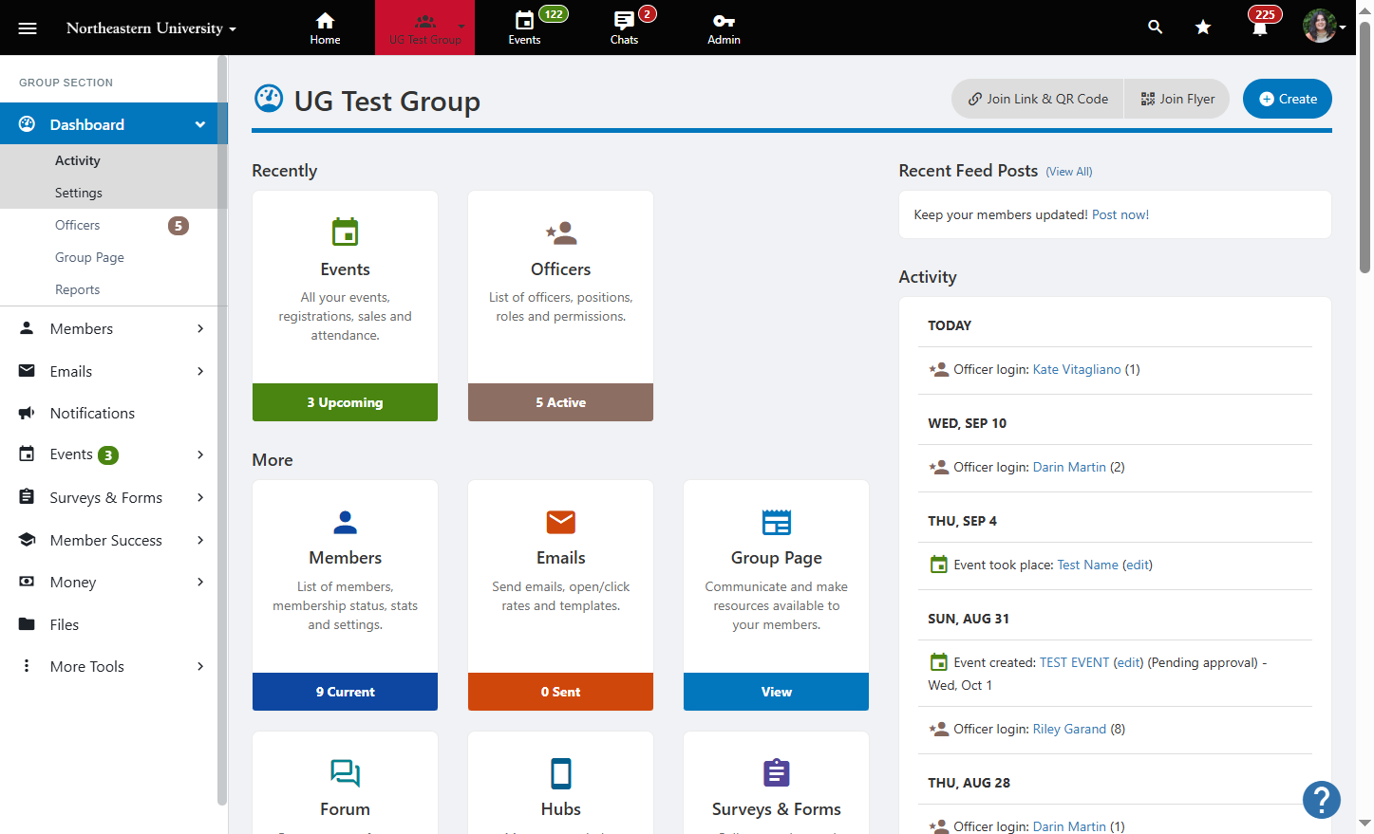The width and height of the screenshot is (1374, 834).
Task: Click the Surveys & Forms card clipboard icon
Action: tap(777, 773)
